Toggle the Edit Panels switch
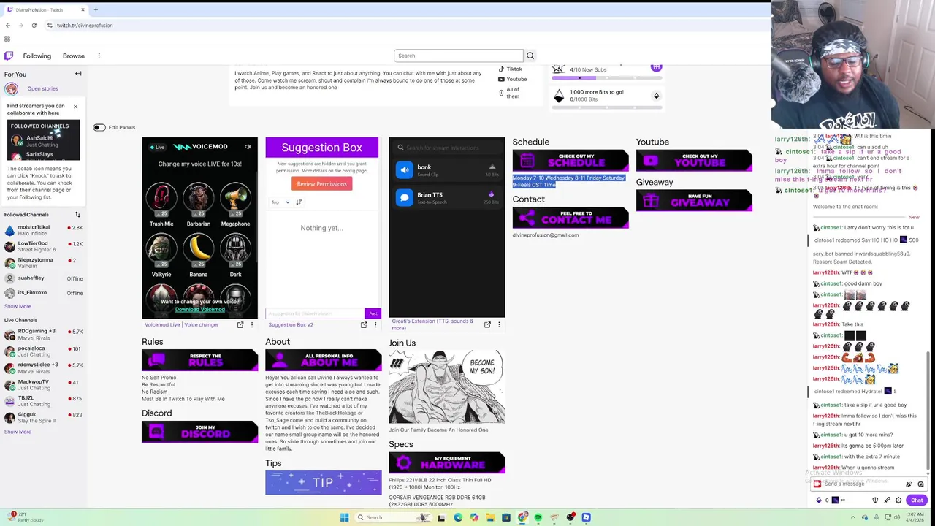 click(x=99, y=127)
